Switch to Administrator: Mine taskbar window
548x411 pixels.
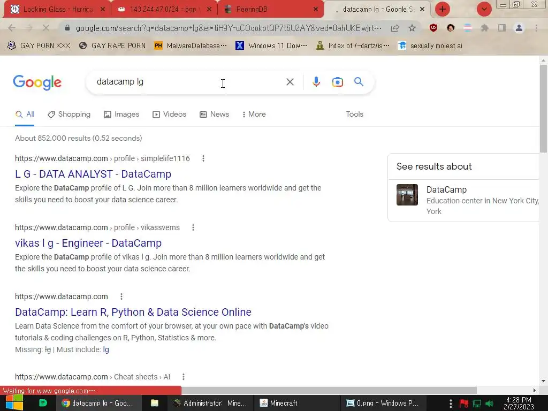(210, 403)
